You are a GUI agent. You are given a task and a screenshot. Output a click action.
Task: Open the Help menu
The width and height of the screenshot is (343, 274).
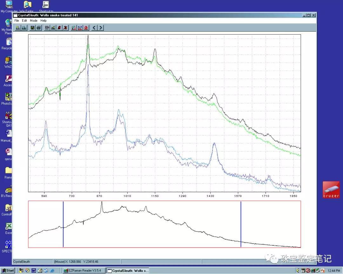tap(43, 21)
